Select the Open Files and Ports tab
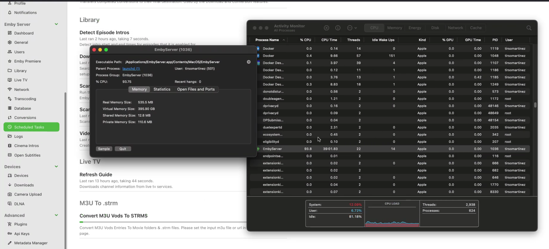The height and width of the screenshot is (249, 549). tap(196, 89)
